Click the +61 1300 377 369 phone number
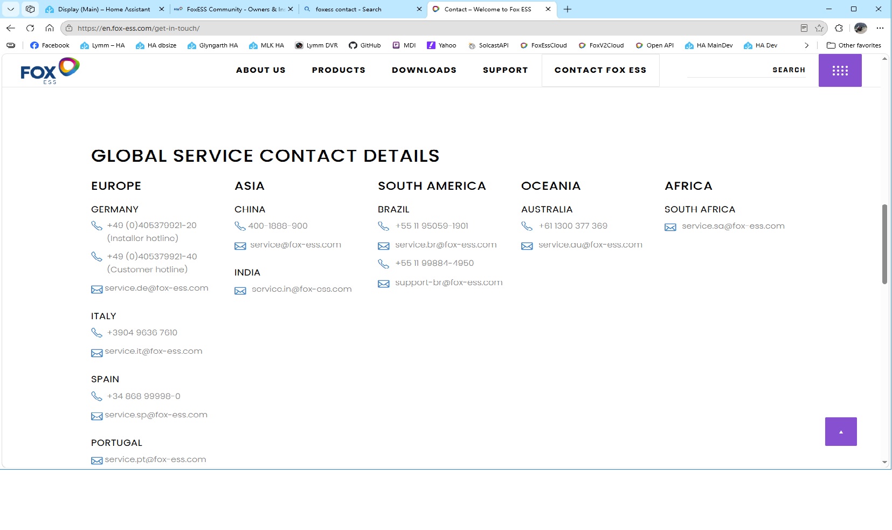892x530 pixels. coord(573,226)
